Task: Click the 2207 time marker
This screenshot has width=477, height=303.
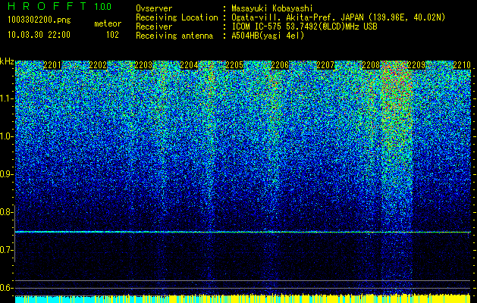Action: [325, 65]
